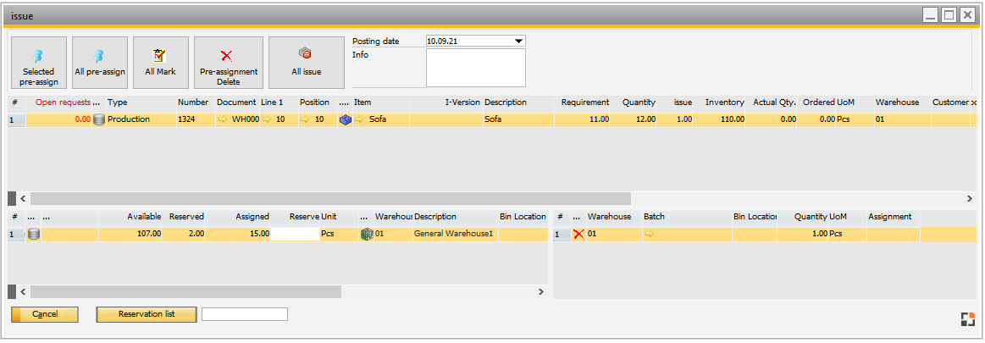Open the Posting date dropdown
Image resolution: width=985 pixels, height=343 pixels.
tap(519, 41)
